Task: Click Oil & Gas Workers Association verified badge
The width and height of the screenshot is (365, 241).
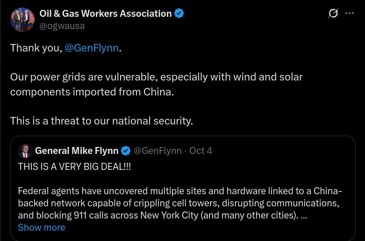Action: click(179, 14)
